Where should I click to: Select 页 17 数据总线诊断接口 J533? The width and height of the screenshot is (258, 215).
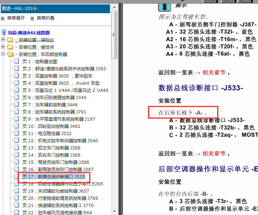(x=54, y=177)
